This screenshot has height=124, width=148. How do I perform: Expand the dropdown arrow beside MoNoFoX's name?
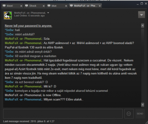click(x=48, y=13)
